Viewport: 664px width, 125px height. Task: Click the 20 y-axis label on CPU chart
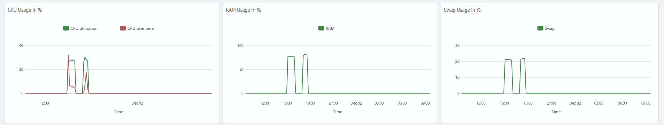pyautogui.click(x=21, y=69)
